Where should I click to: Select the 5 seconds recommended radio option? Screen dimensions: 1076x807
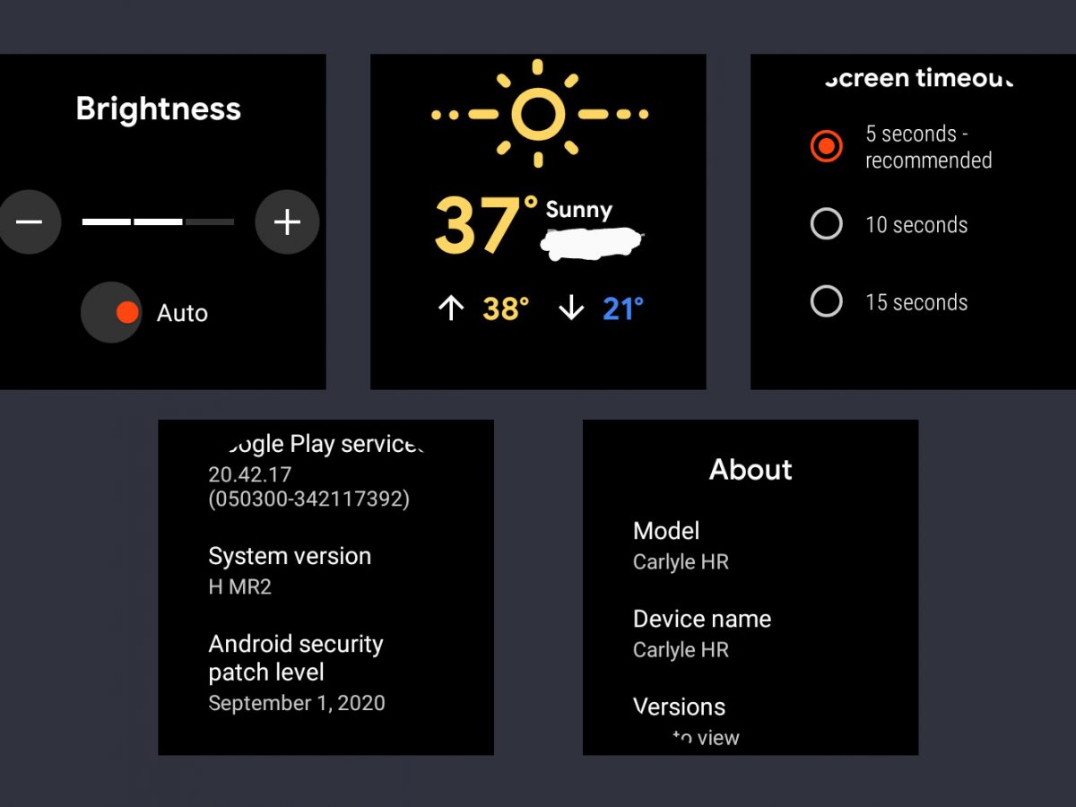(x=826, y=146)
